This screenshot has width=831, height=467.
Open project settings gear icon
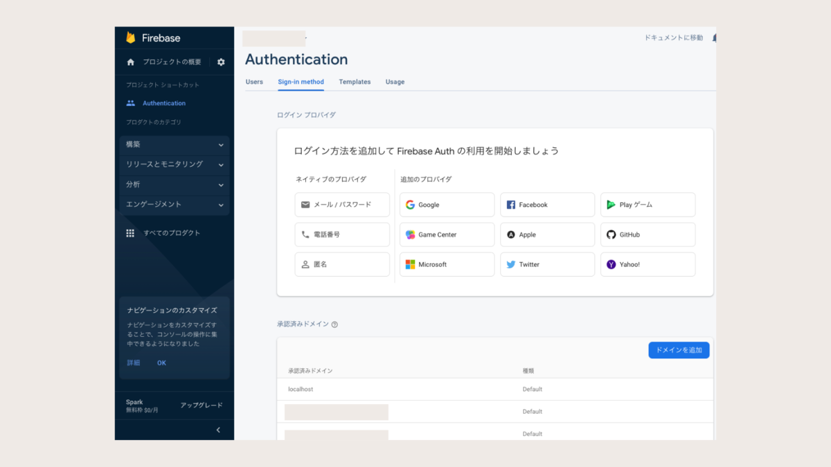tap(221, 62)
